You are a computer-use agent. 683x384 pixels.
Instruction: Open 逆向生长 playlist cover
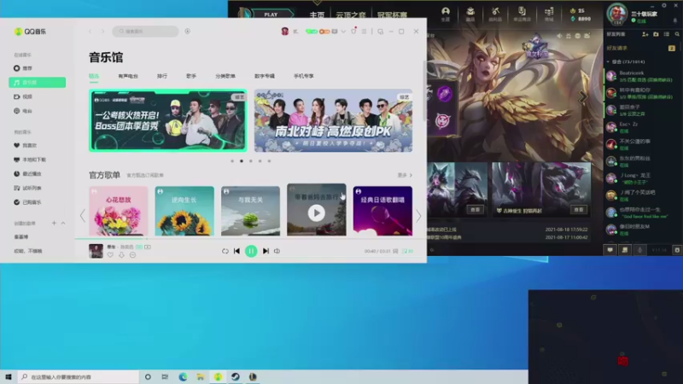(184, 211)
